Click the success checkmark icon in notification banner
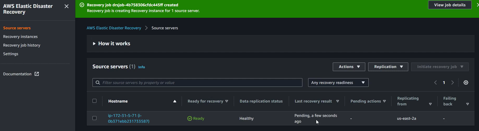 click(x=82, y=5)
